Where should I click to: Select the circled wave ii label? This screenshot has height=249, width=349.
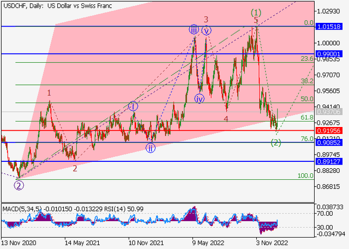point(150,147)
